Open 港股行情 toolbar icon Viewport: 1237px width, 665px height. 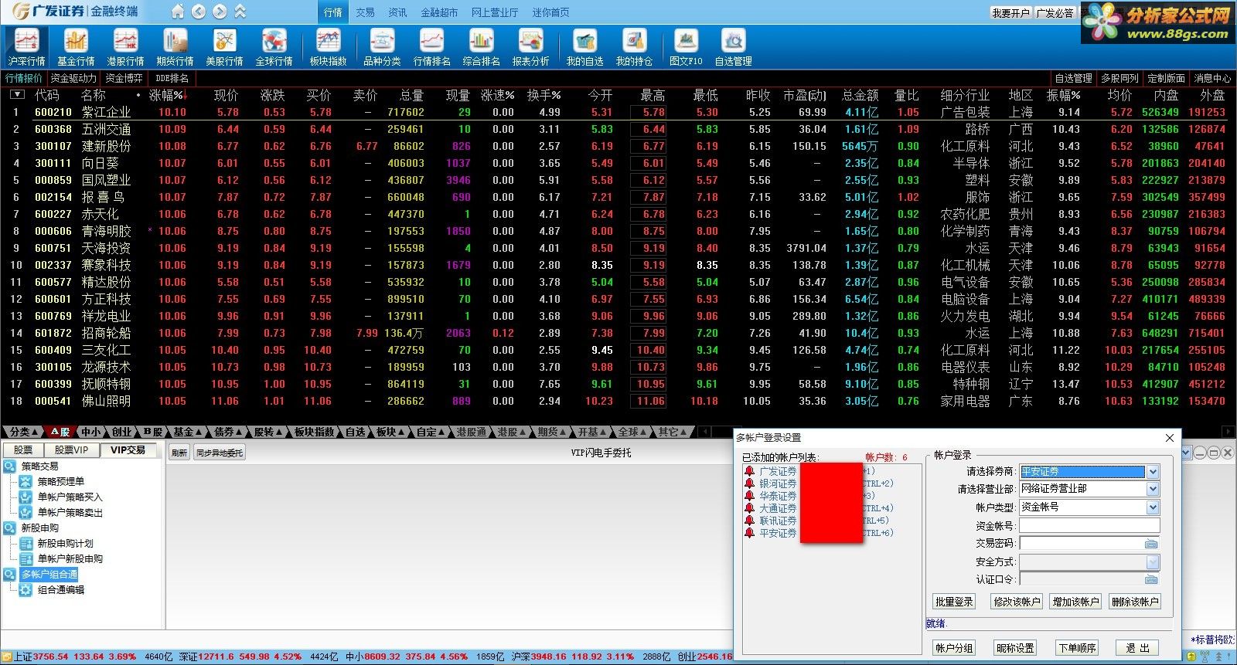pyautogui.click(x=125, y=46)
